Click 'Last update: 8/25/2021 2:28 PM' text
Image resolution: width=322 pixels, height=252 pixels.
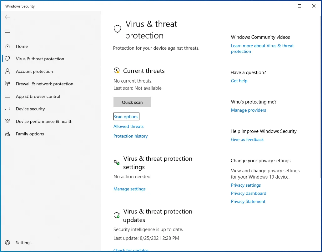click(x=146, y=238)
